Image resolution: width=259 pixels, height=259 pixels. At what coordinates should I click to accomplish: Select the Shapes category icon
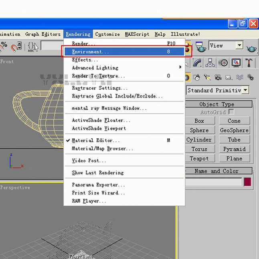pyautogui.click(x=197, y=77)
